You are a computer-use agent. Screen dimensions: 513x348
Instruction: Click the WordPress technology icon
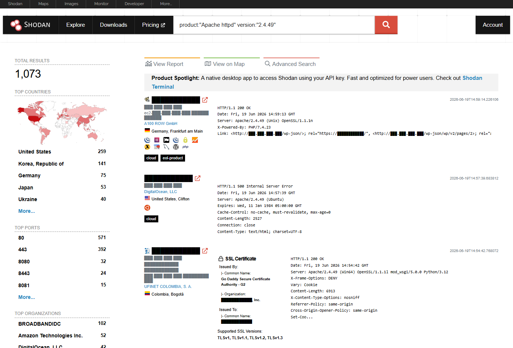176,147
